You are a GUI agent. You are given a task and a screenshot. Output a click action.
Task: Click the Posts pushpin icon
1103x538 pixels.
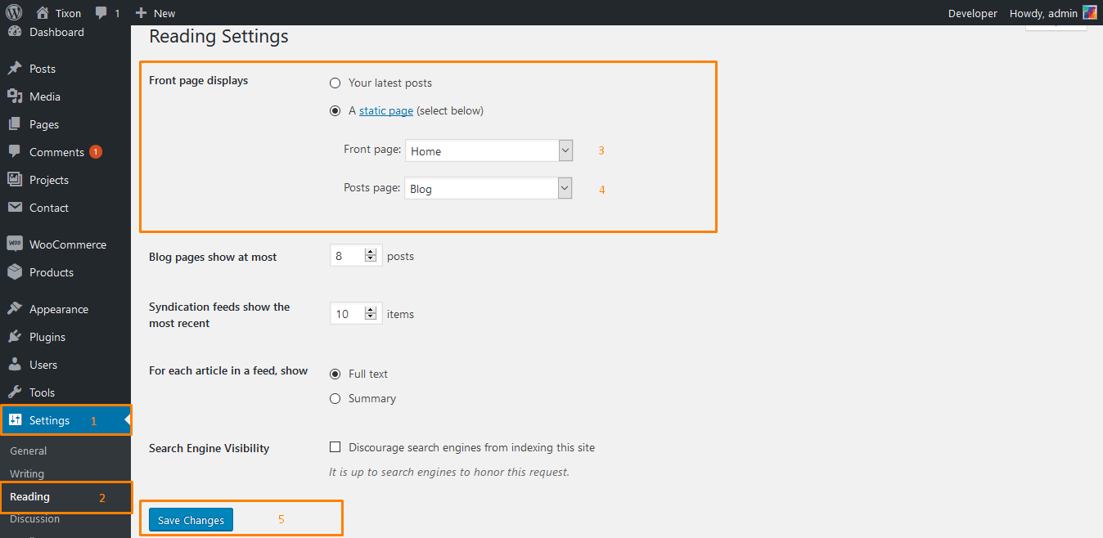[14, 69]
